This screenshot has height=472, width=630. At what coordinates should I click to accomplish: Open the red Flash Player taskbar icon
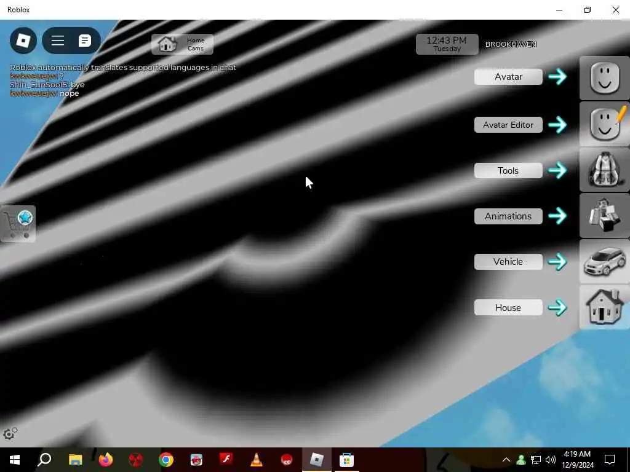click(226, 460)
